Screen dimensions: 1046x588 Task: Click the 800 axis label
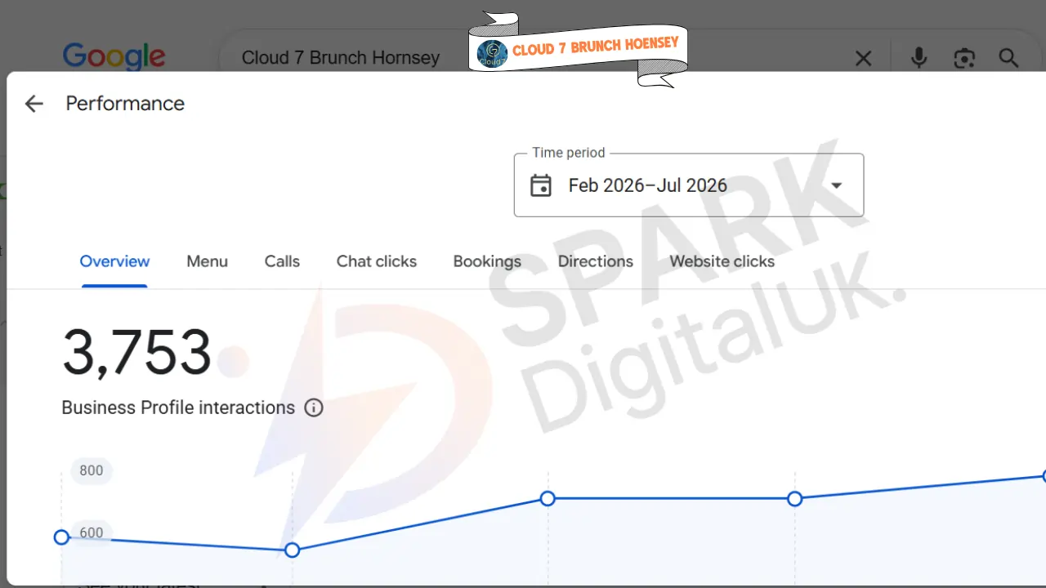[92, 470]
